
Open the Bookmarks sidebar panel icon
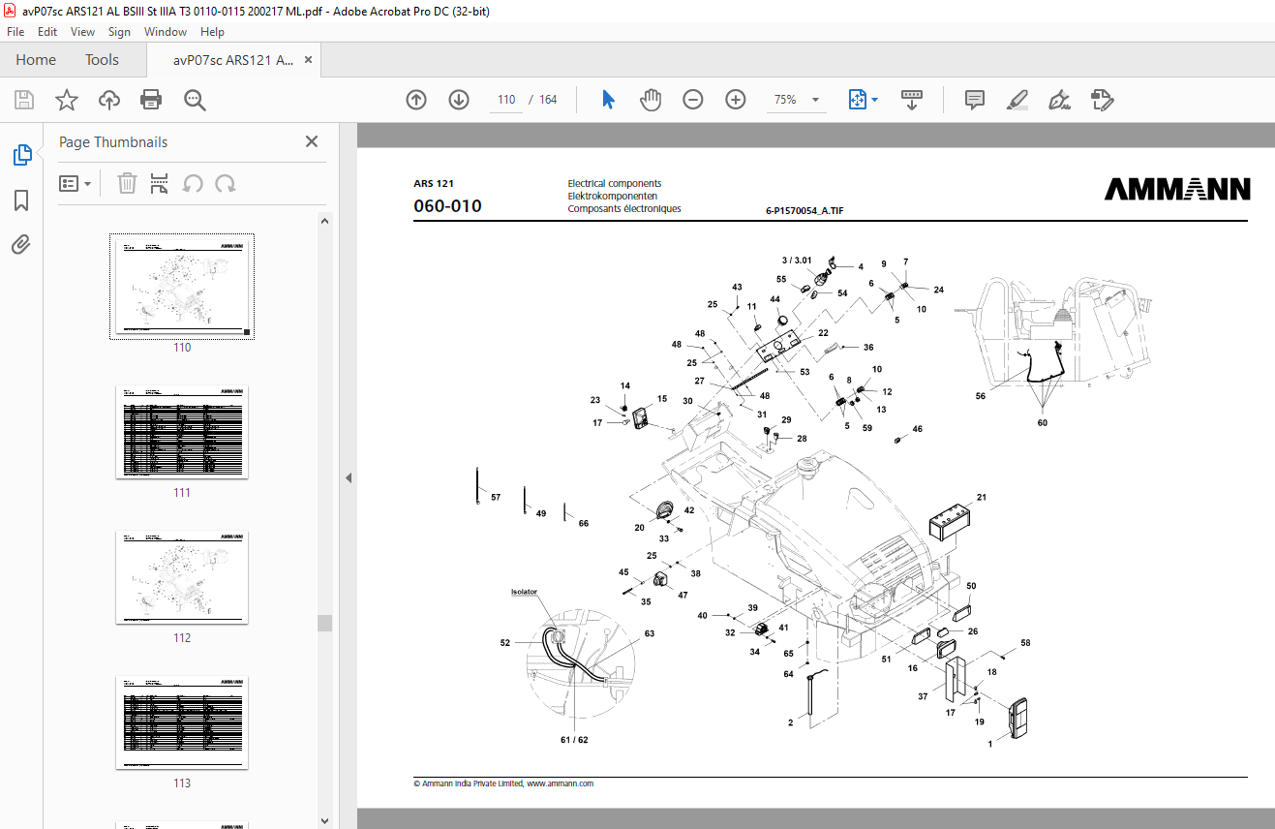pos(21,200)
